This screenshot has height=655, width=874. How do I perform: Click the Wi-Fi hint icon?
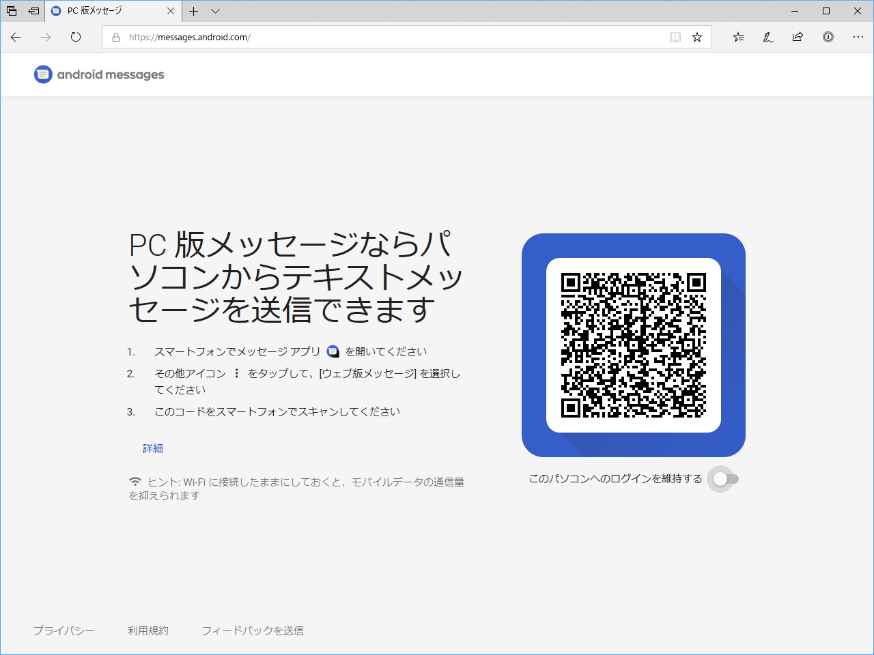click(x=135, y=482)
